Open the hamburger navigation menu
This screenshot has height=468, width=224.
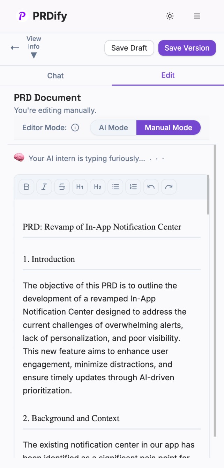[x=197, y=16]
